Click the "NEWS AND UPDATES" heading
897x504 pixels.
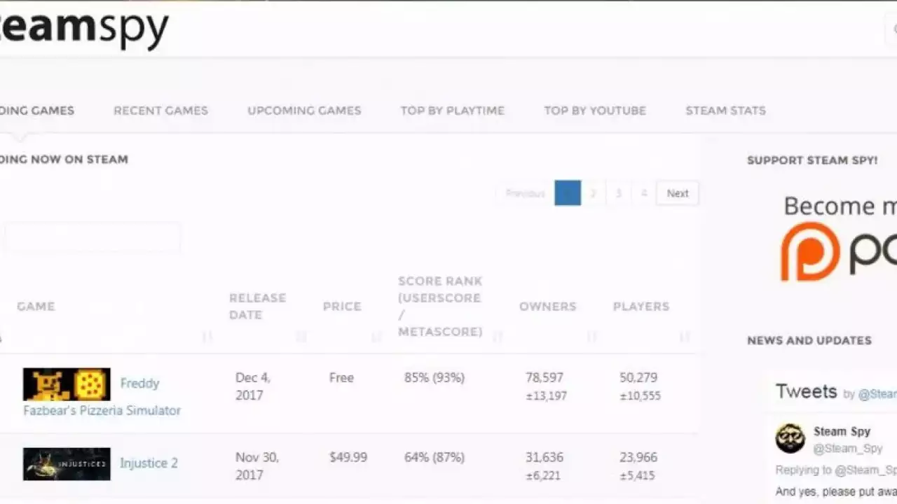pos(809,341)
